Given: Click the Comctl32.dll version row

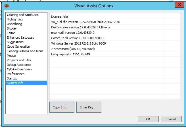Looking at the screenshot, I should point(115,38).
